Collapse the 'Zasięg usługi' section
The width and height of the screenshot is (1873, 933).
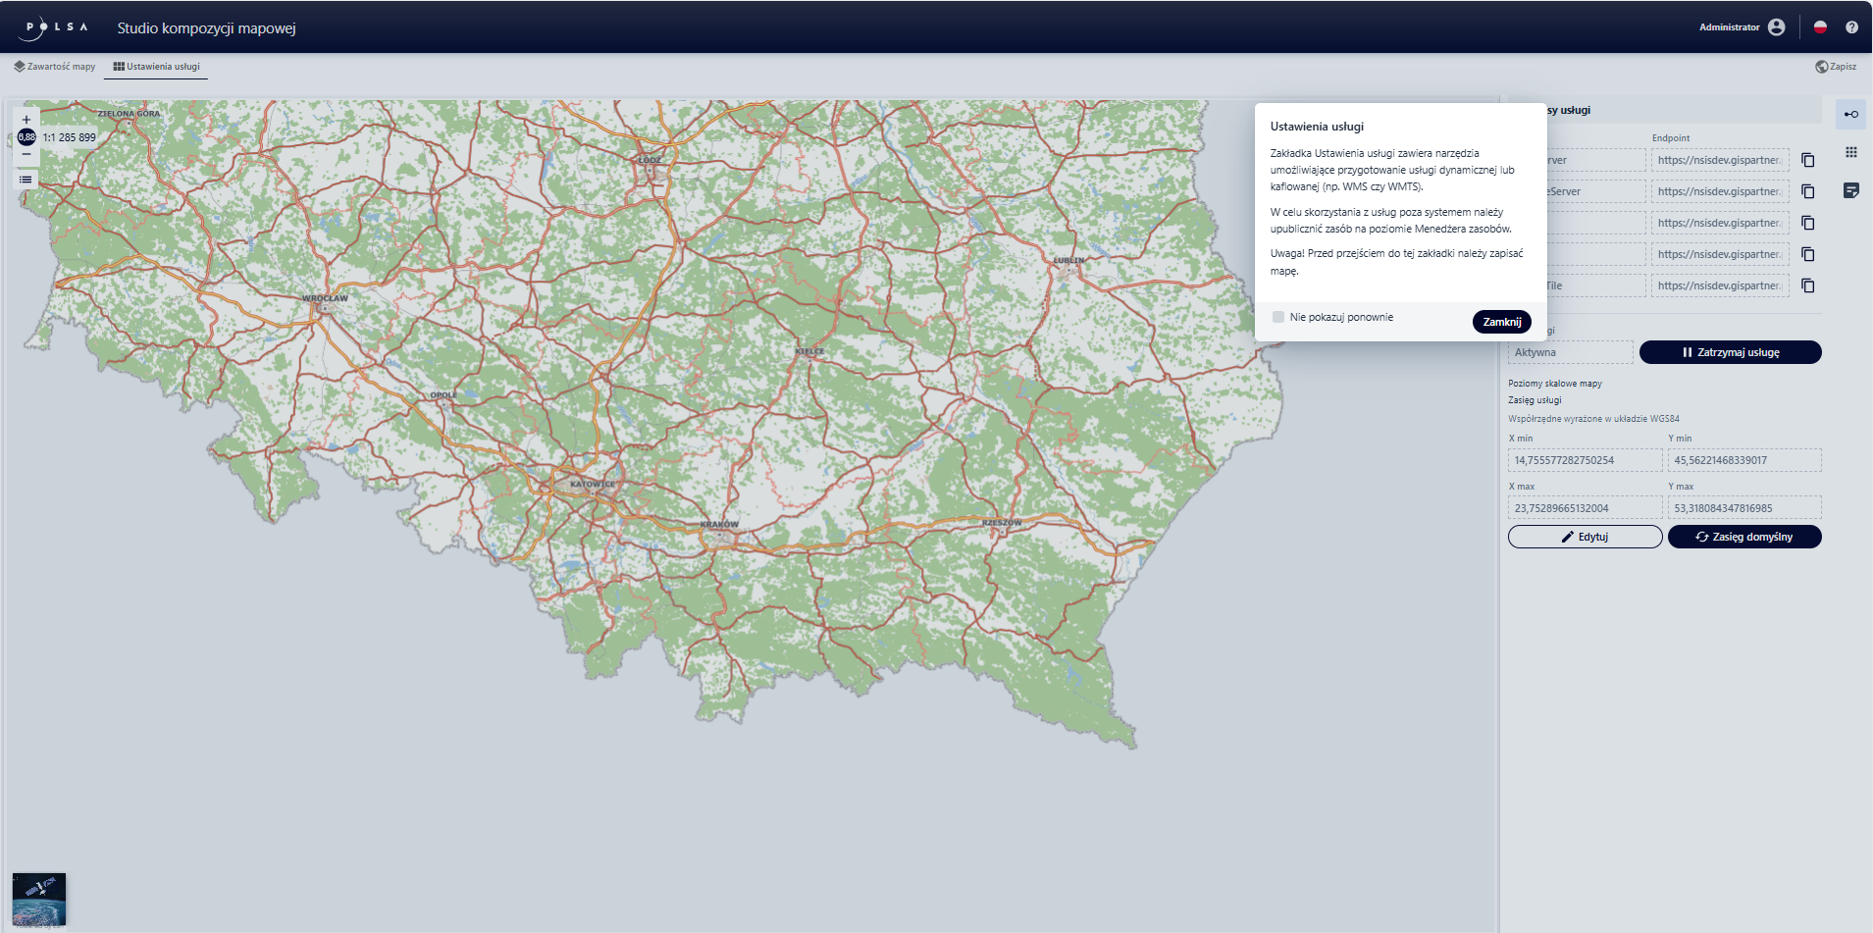coord(1535,400)
